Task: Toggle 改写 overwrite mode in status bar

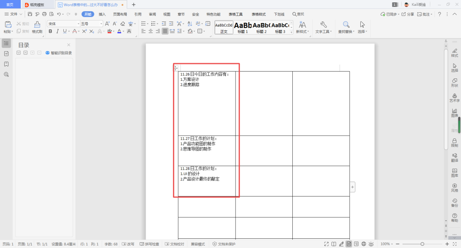Action: (x=128, y=244)
